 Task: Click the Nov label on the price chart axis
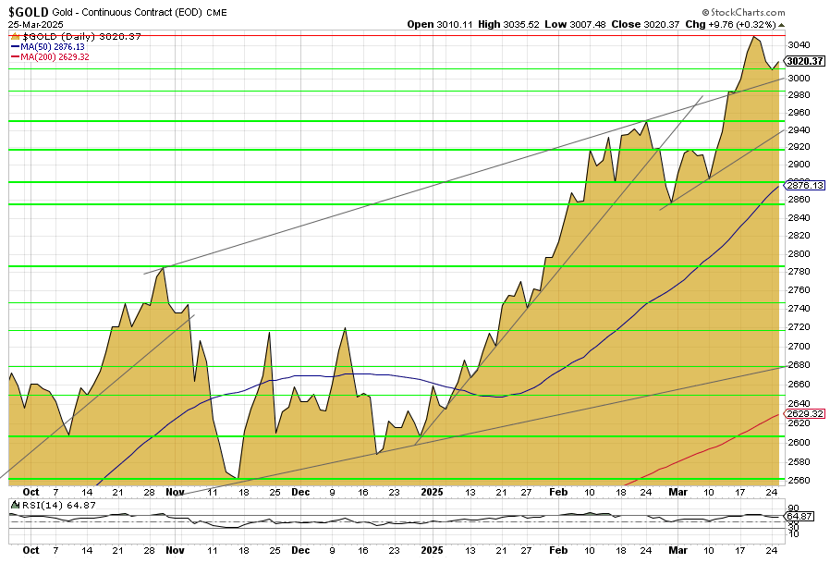pos(175,493)
